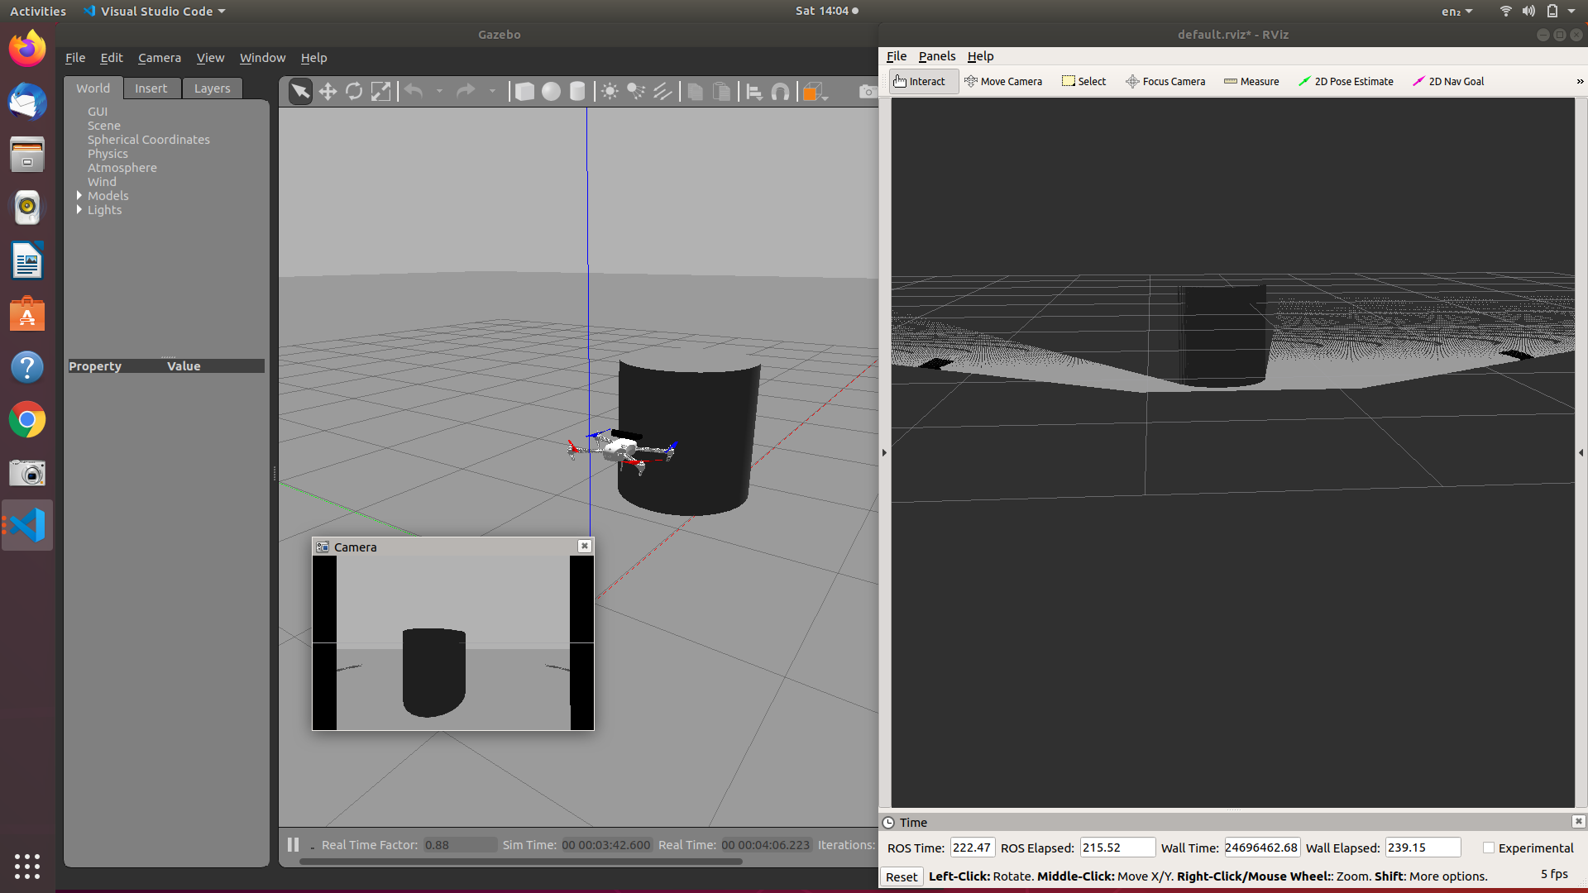Select the Translate mode tool in Gazebo
Image resolution: width=1588 pixels, height=893 pixels.
[328, 92]
